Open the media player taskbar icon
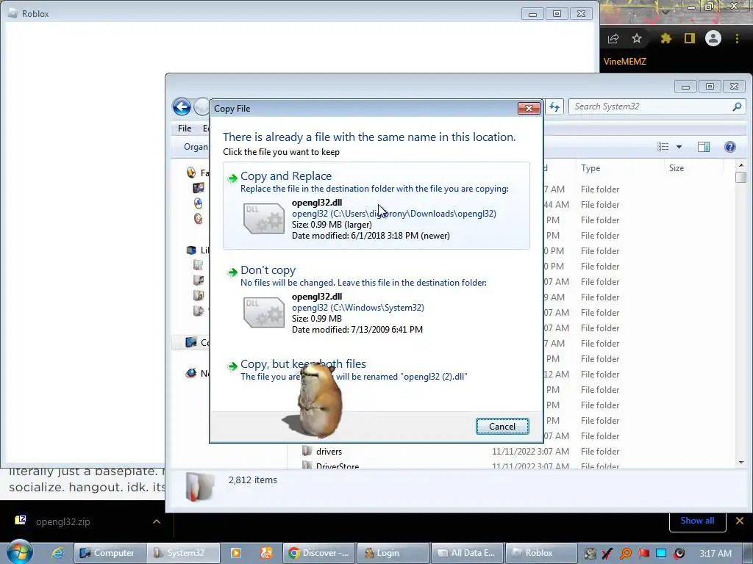Viewport: 753px width, 564px height. click(x=236, y=553)
